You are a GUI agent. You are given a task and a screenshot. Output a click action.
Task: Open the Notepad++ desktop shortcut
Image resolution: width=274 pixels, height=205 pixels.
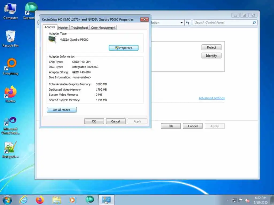[x=10, y=150]
